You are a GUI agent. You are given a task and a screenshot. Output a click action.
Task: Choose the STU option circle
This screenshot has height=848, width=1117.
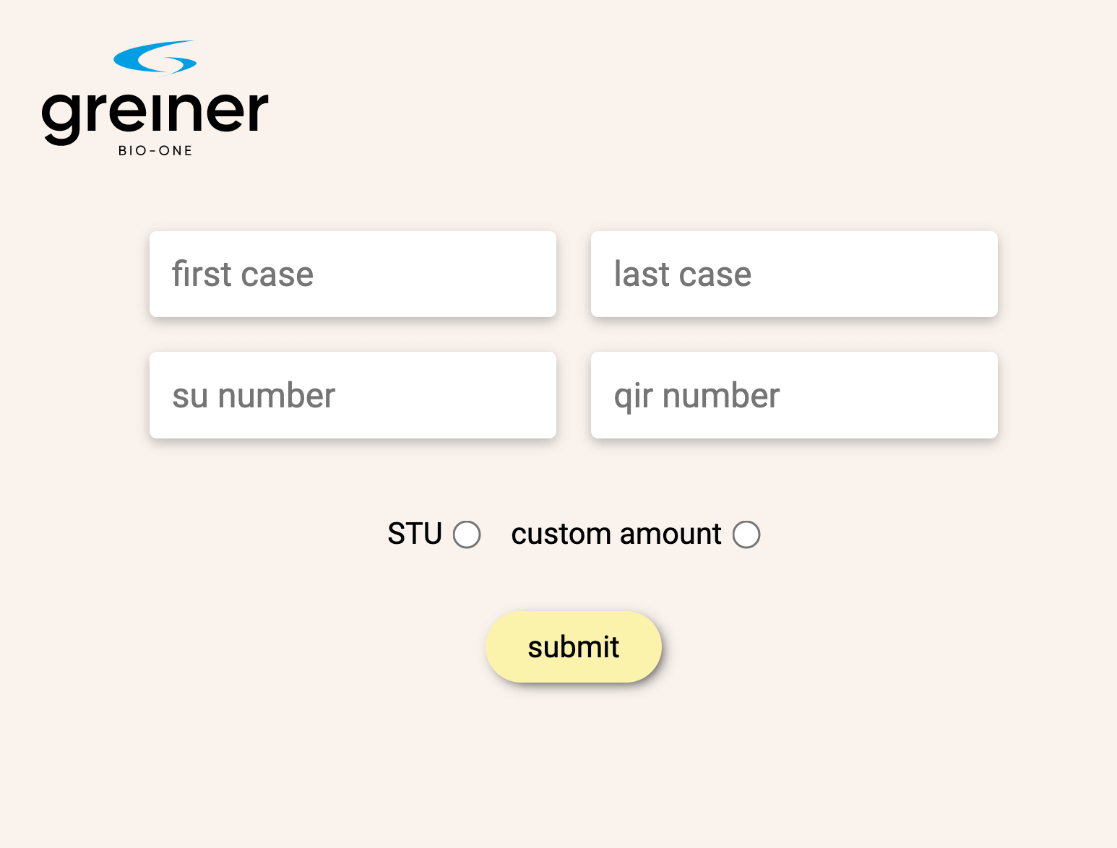[x=467, y=535]
